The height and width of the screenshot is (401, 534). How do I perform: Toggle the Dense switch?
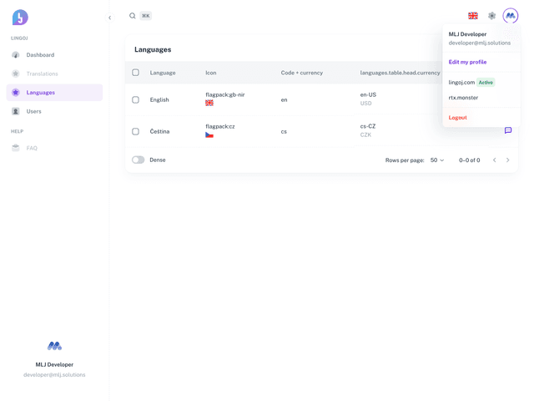point(139,160)
